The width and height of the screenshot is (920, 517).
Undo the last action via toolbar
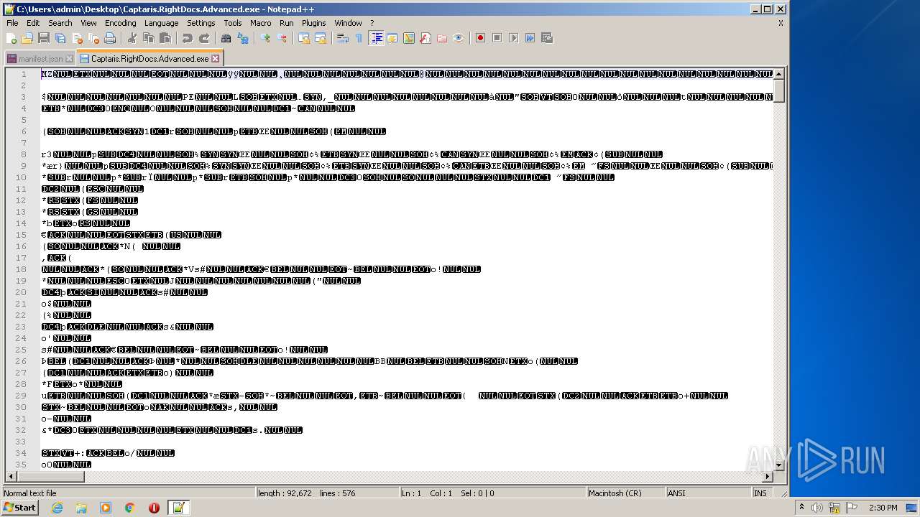(x=187, y=38)
